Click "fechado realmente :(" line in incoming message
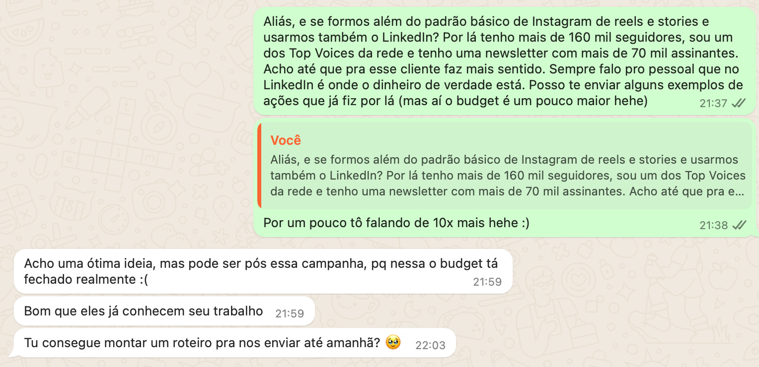The height and width of the screenshot is (367, 759). pos(86,280)
